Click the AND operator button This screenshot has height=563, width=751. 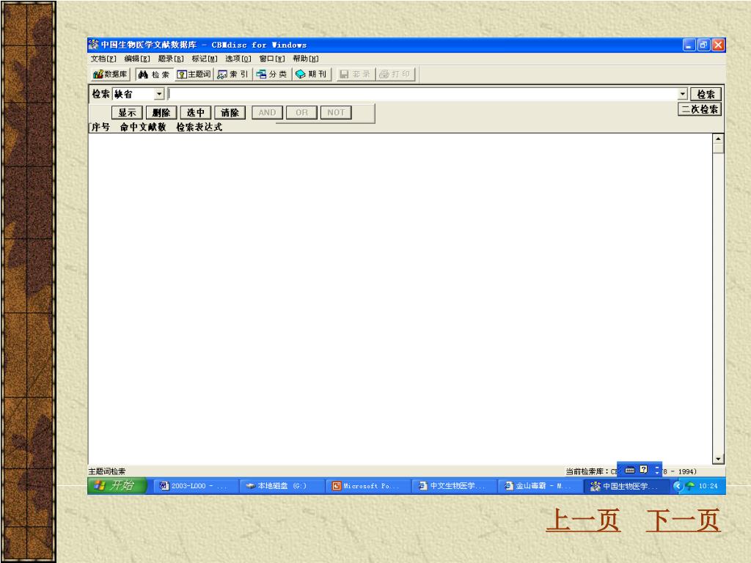(267, 112)
